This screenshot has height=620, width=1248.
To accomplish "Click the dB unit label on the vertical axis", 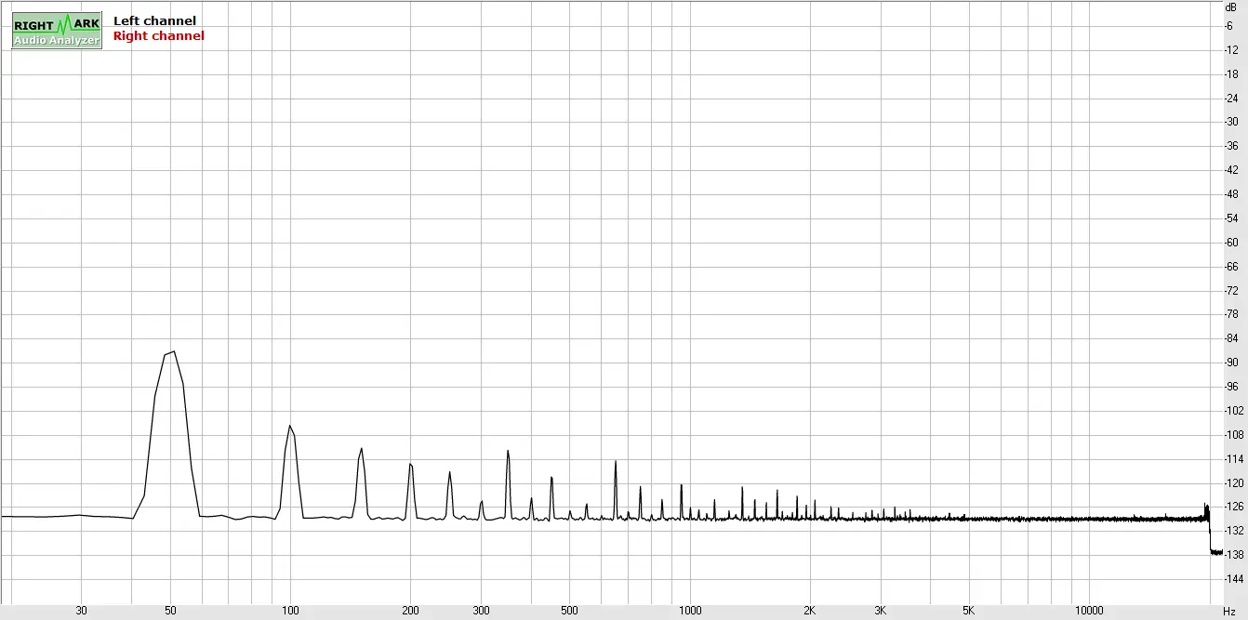I will 1230,7.
